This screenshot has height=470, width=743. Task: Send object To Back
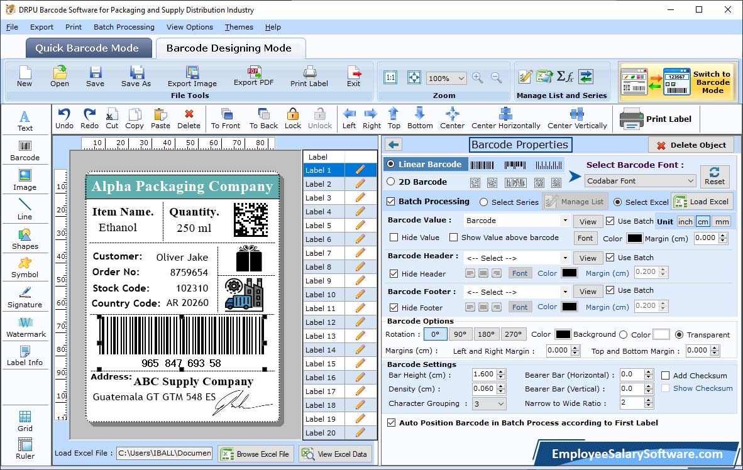[263, 119]
